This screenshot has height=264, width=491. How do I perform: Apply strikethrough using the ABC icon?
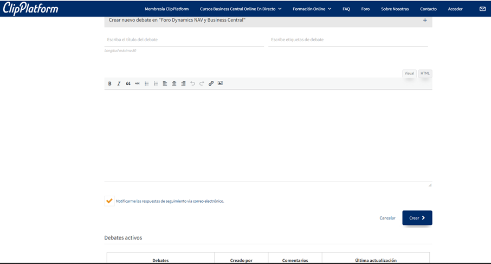coord(137,83)
